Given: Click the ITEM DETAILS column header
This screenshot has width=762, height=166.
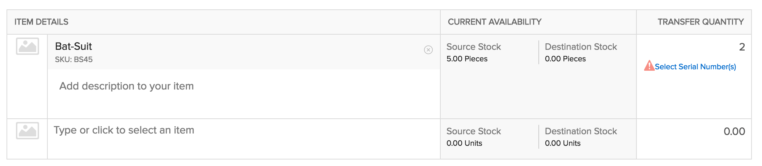Looking at the screenshot, I should [x=41, y=22].
